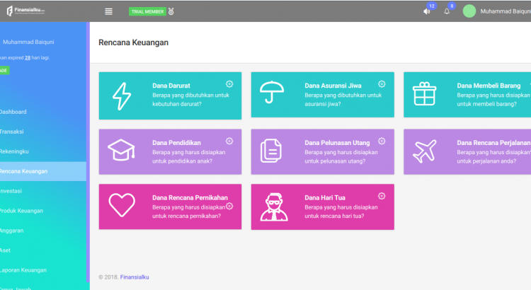Open settings gear on the Dana Darurat card
The image size is (531, 290).
[x=229, y=84]
